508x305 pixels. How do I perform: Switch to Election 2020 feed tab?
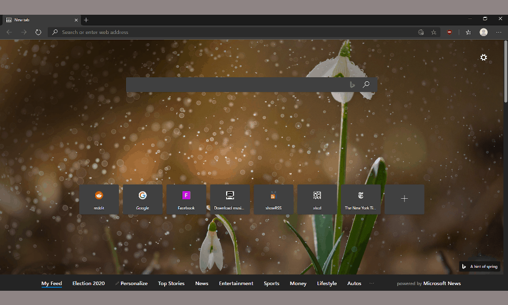click(x=88, y=283)
